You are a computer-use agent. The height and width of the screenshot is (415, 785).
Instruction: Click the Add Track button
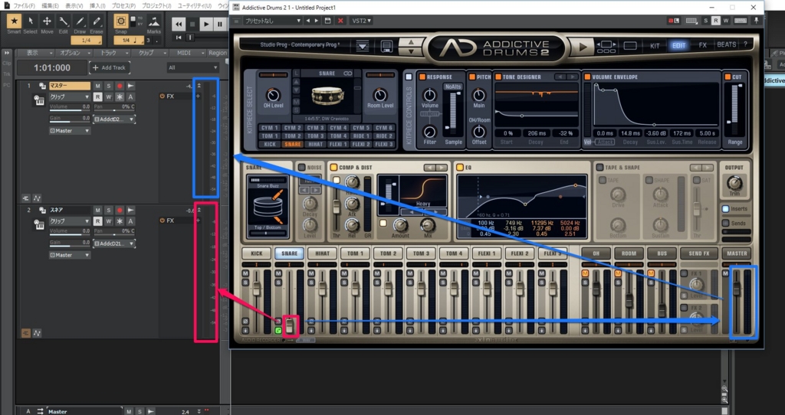coord(109,67)
